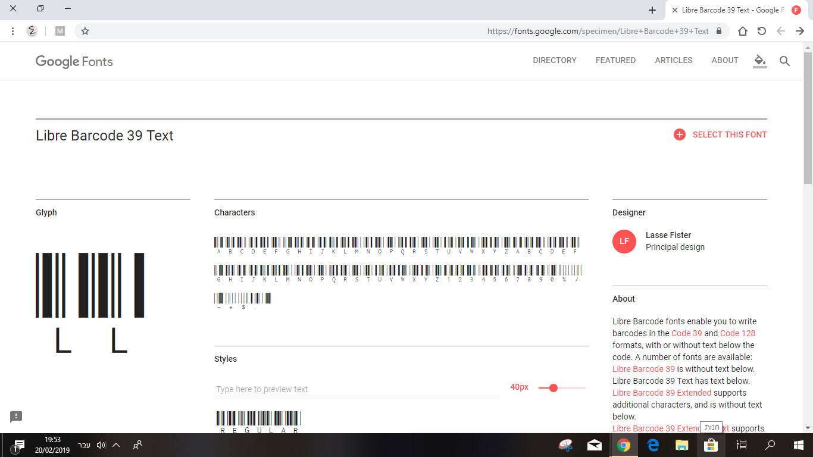
Task: Click the Designer section heading
Action: pyautogui.click(x=629, y=212)
